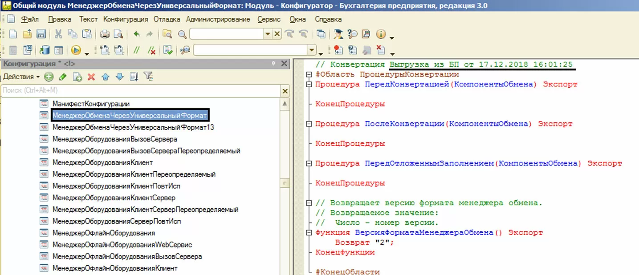The width and height of the screenshot is (639, 275).
Task: Click the Save (floppy disk) toolbar icon
Action: tap(41, 34)
